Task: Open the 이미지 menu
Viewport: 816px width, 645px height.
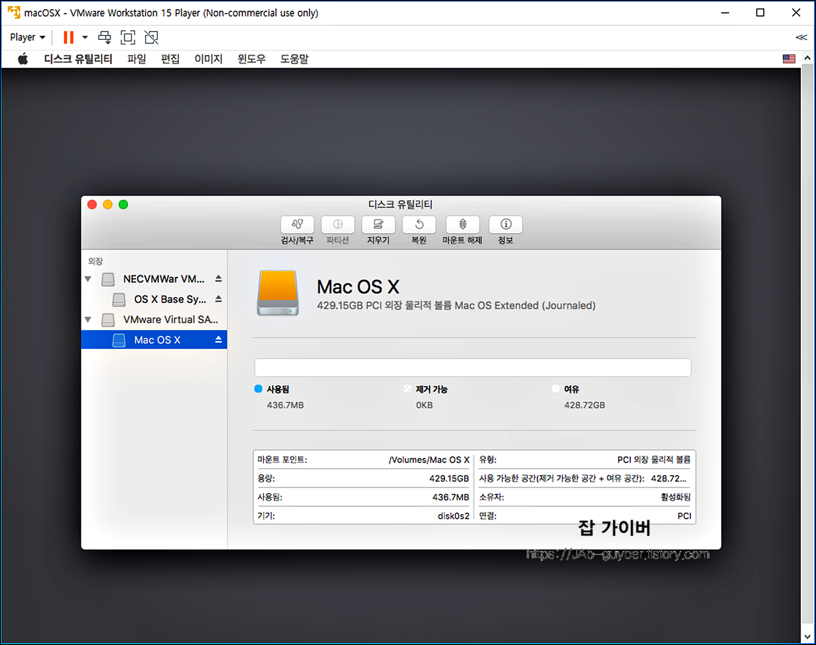Action: 209,59
